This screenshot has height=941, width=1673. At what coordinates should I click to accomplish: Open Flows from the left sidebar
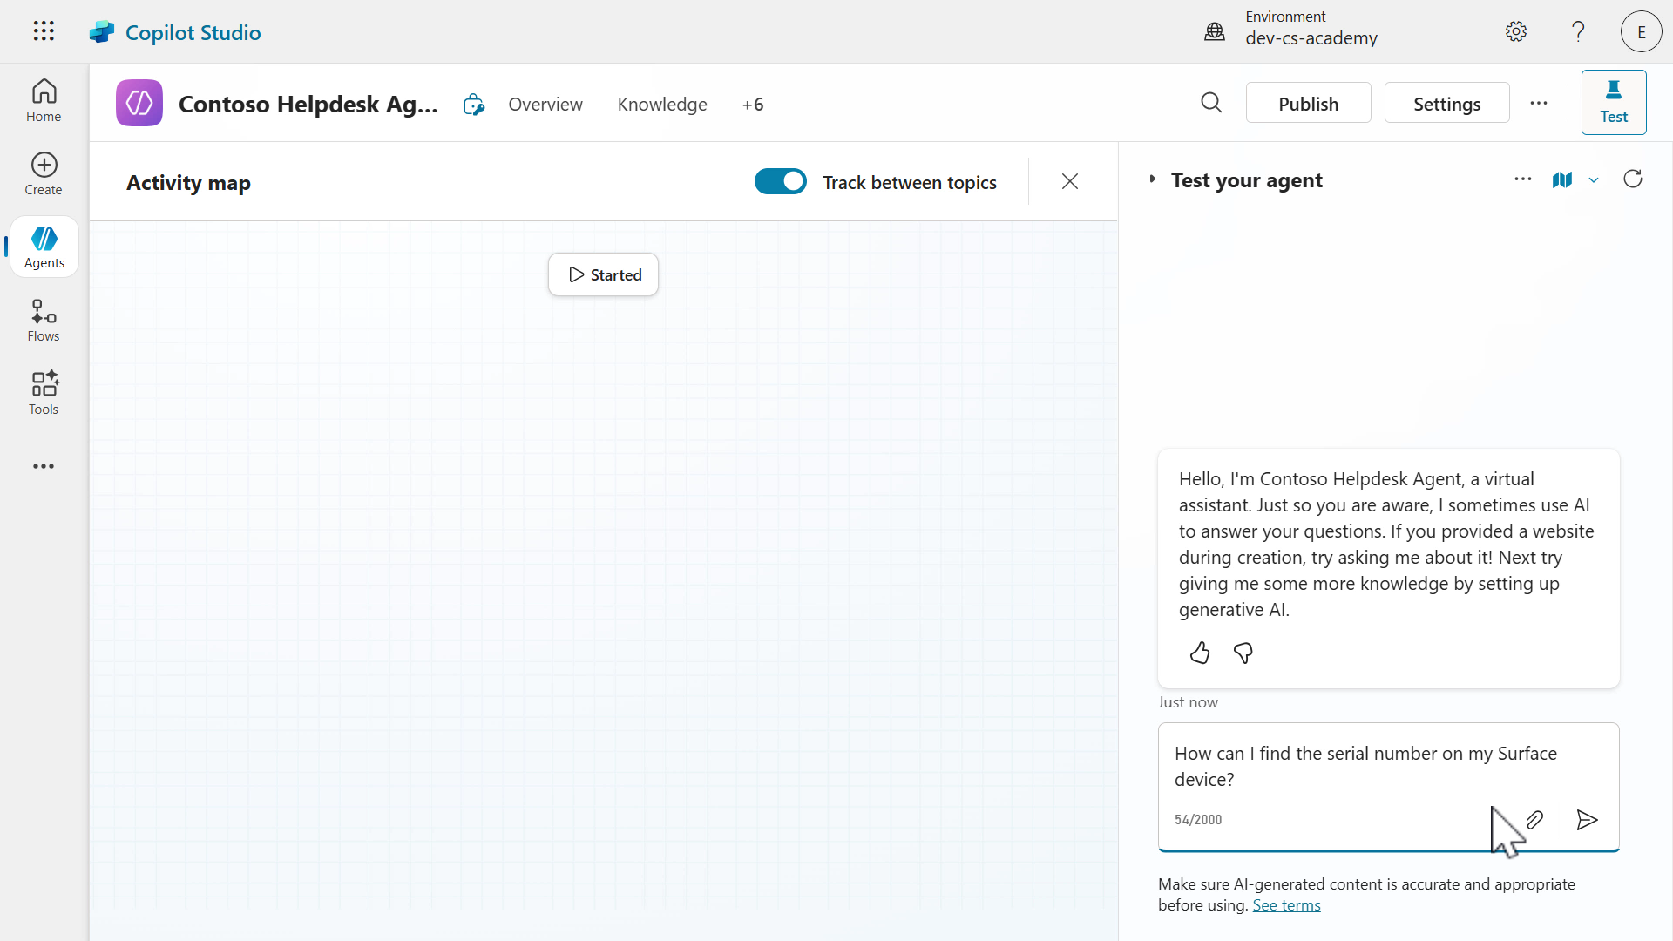coord(43,319)
